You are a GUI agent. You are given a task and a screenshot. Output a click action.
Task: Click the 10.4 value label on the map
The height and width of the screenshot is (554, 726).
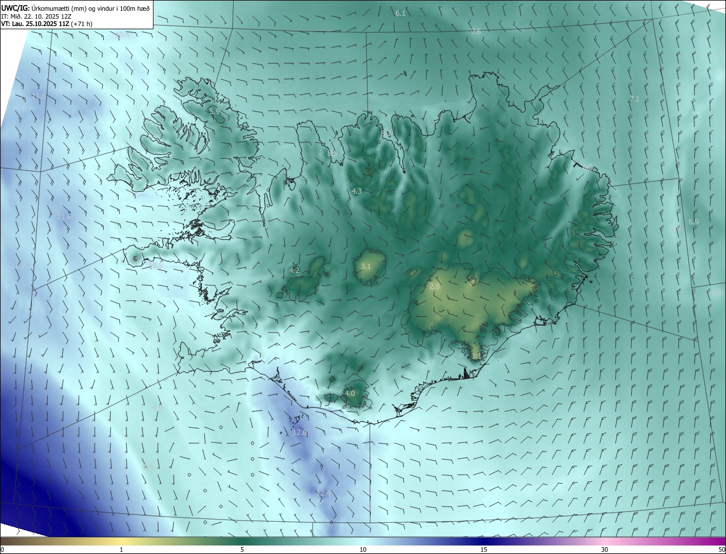pos(123,35)
